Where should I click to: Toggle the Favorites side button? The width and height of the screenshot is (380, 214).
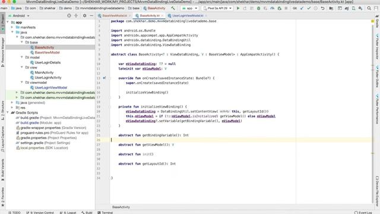[2, 197]
